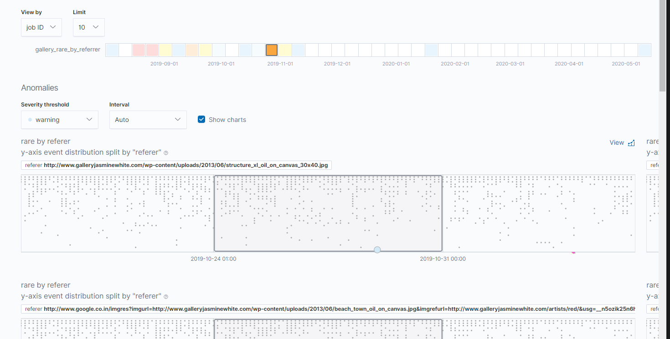Click the chart icon beside View
This screenshot has width=670, height=339.
coord(631,143)
